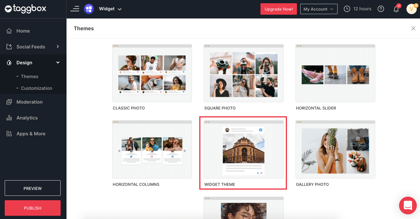Go to Customization submenu item
The height and width of the screenshot is (219, 420).
coord(36,88)
